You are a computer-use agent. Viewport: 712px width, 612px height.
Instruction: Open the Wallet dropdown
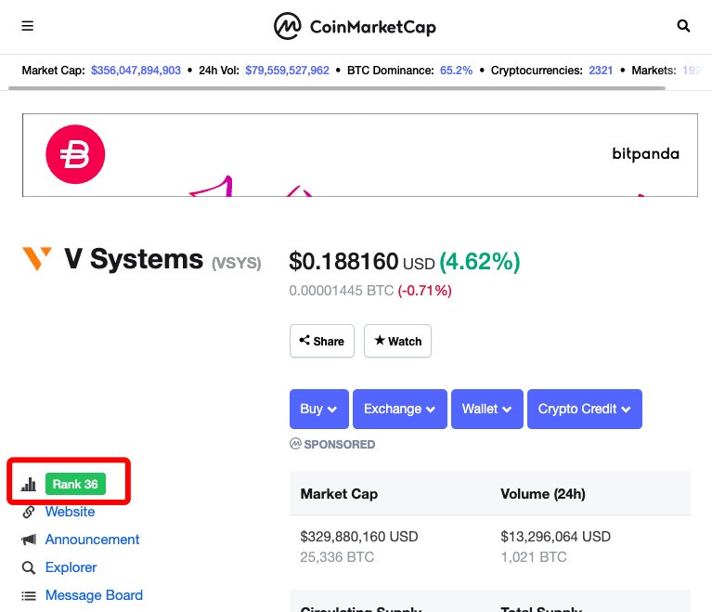point(486,409)
